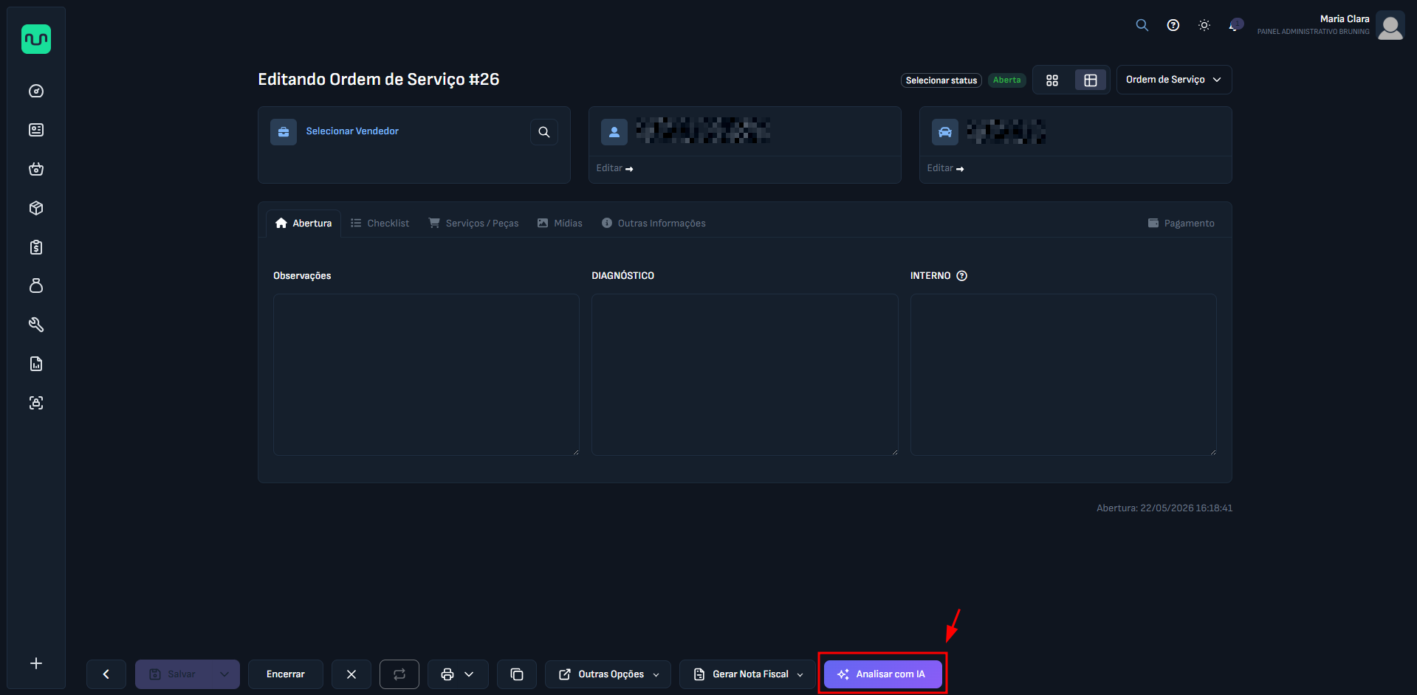This screenshot has height=695, width=1417.
Task: Go to the Mídias tab
Action: pyautogui.click(x=560, y=224)
